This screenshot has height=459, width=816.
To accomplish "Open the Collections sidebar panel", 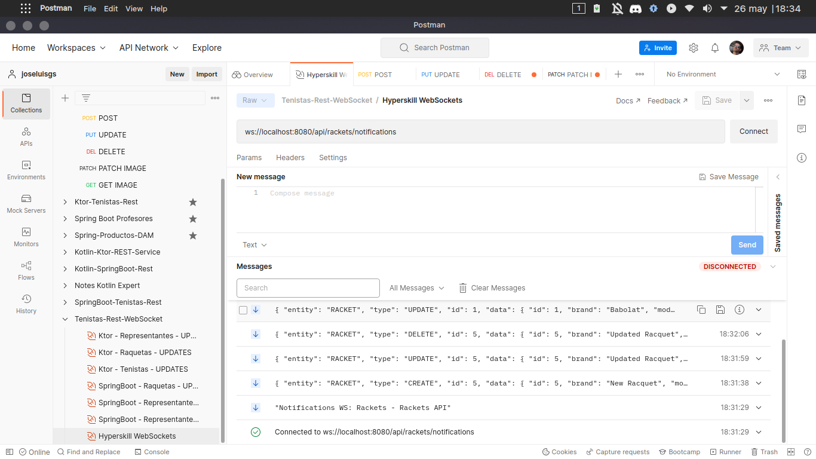I will [26, 103].
